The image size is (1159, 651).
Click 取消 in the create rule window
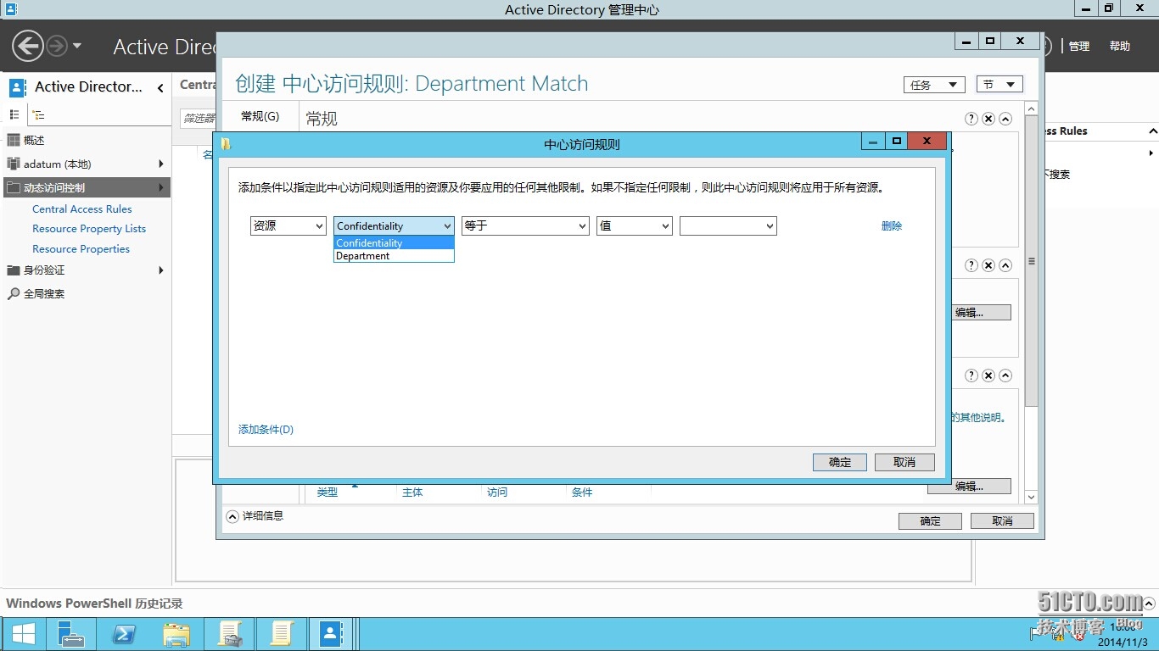1002,521
